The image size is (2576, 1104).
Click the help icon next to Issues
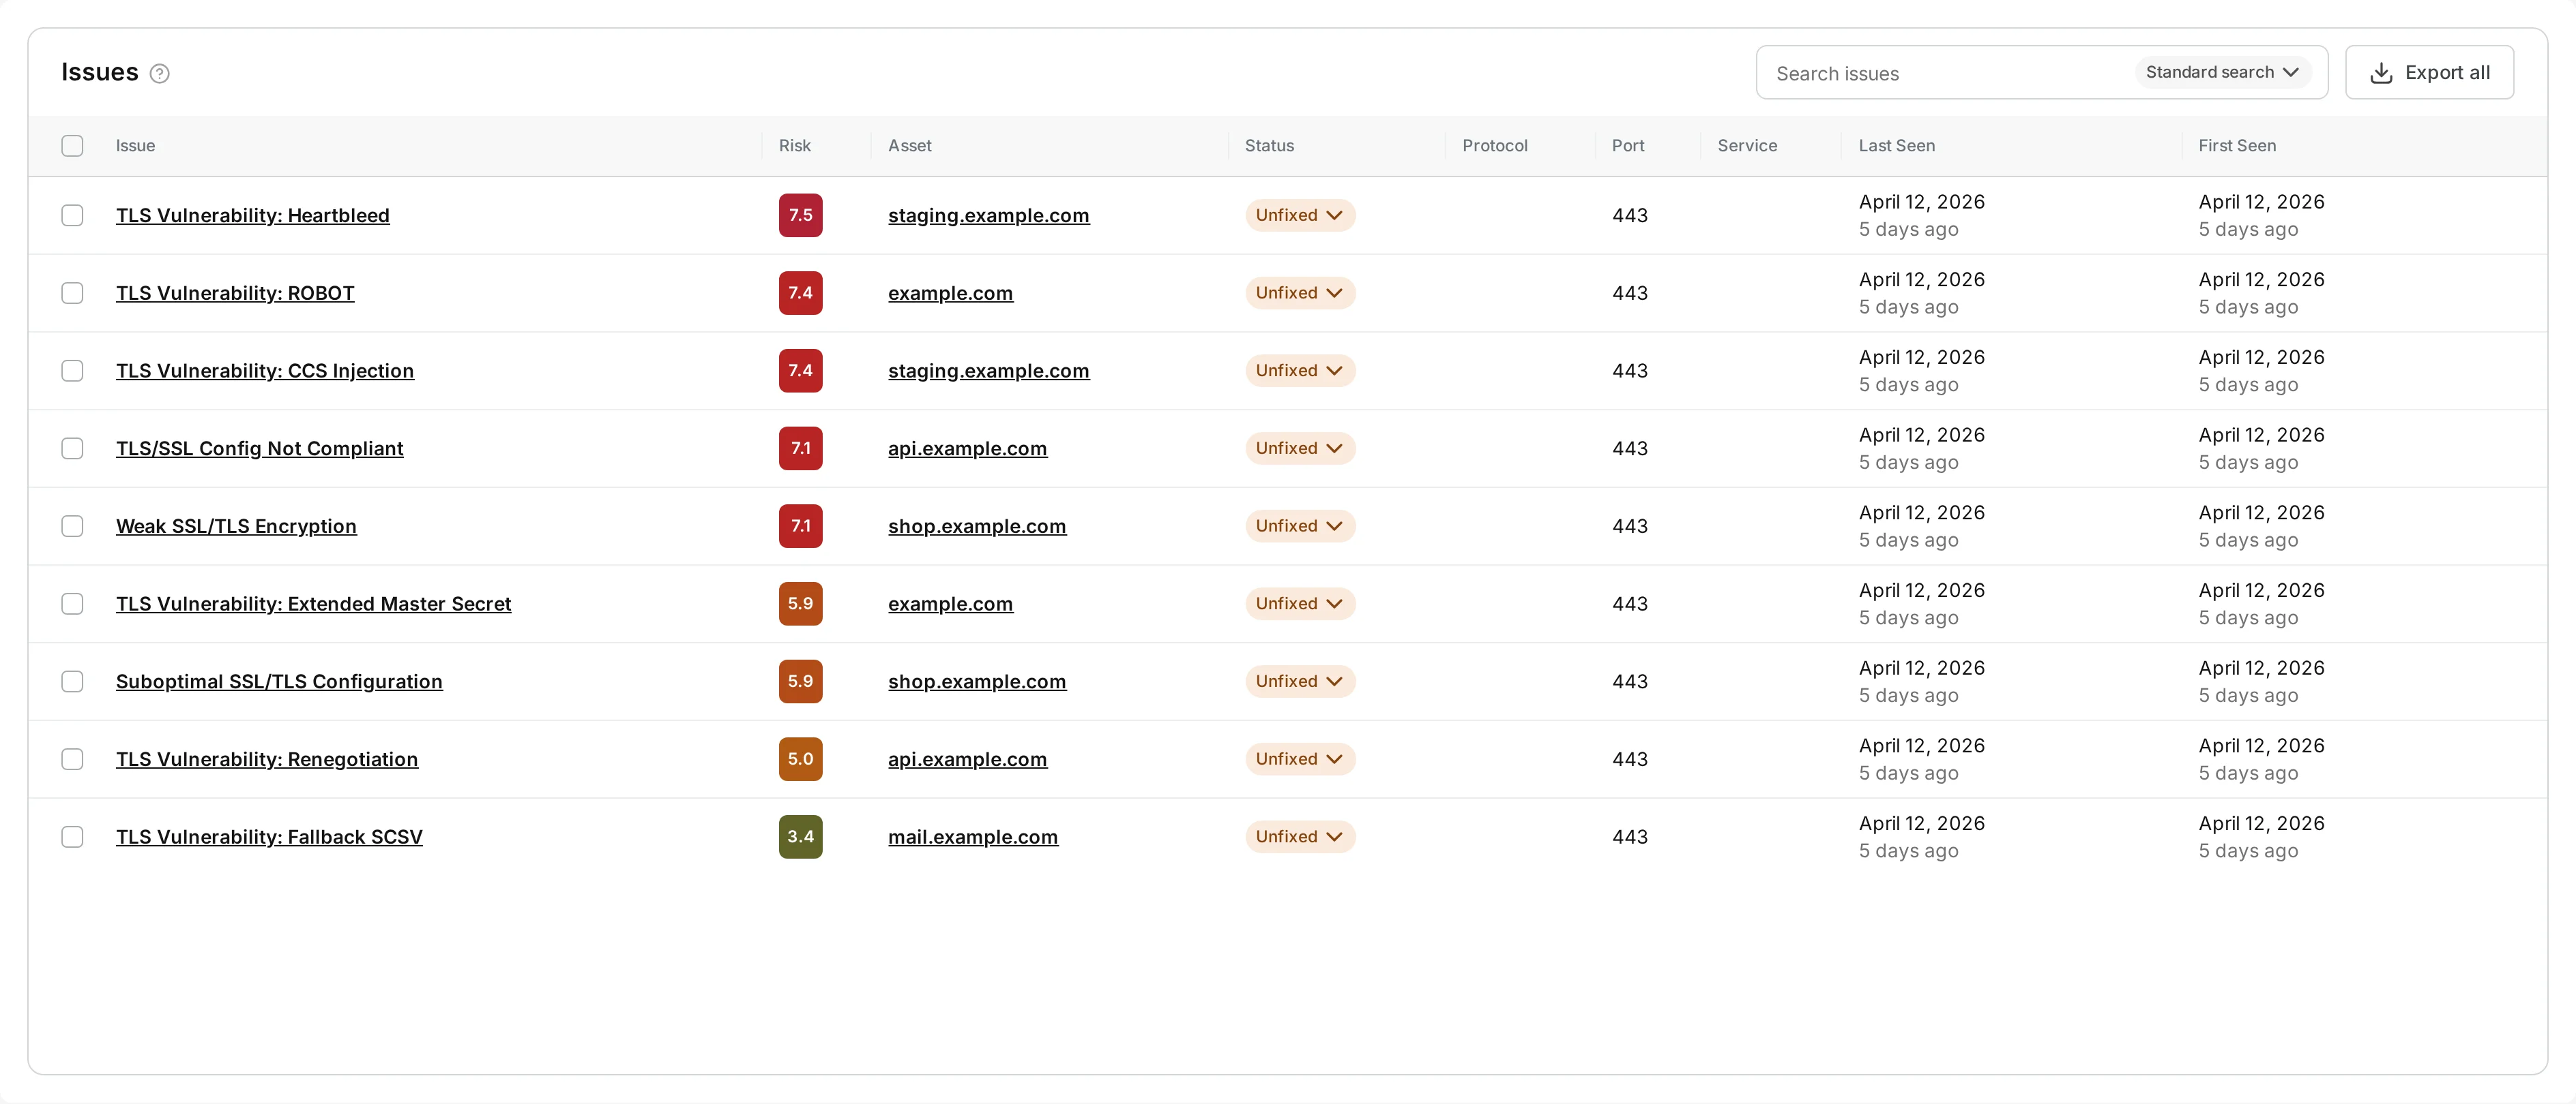[159, 73]
